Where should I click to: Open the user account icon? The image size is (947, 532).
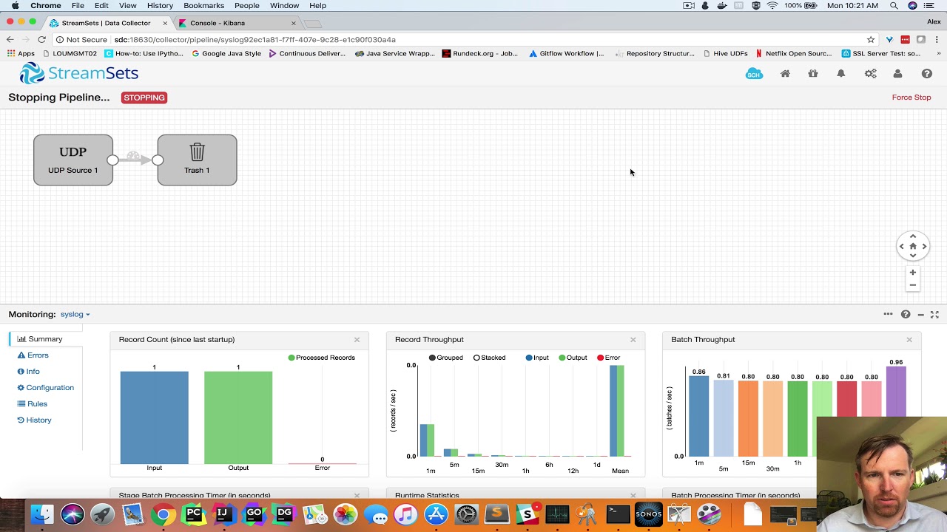point(897,74)
